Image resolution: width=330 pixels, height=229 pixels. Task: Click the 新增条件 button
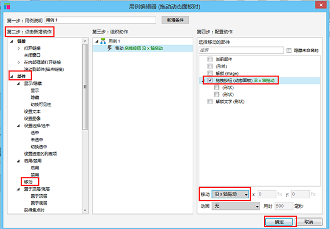(175, 20)
